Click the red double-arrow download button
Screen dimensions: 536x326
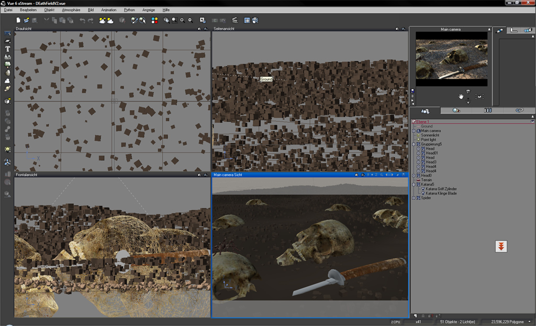coord(501,246)
